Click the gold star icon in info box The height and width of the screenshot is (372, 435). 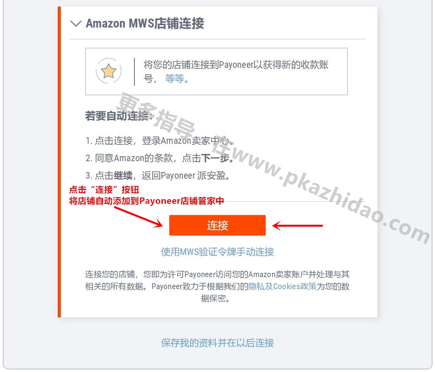[x=108, y=71]
